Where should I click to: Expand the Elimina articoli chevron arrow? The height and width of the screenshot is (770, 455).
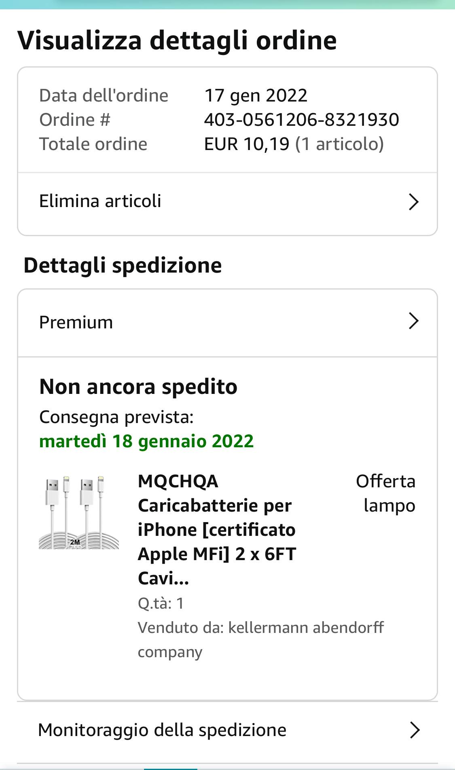click(413, 202)
